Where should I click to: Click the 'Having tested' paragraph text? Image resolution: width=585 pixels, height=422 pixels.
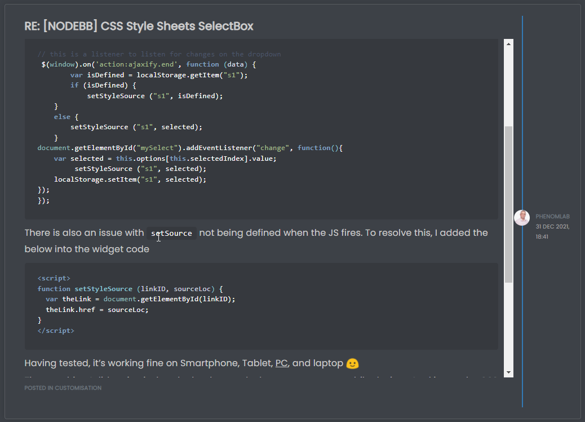113,363
